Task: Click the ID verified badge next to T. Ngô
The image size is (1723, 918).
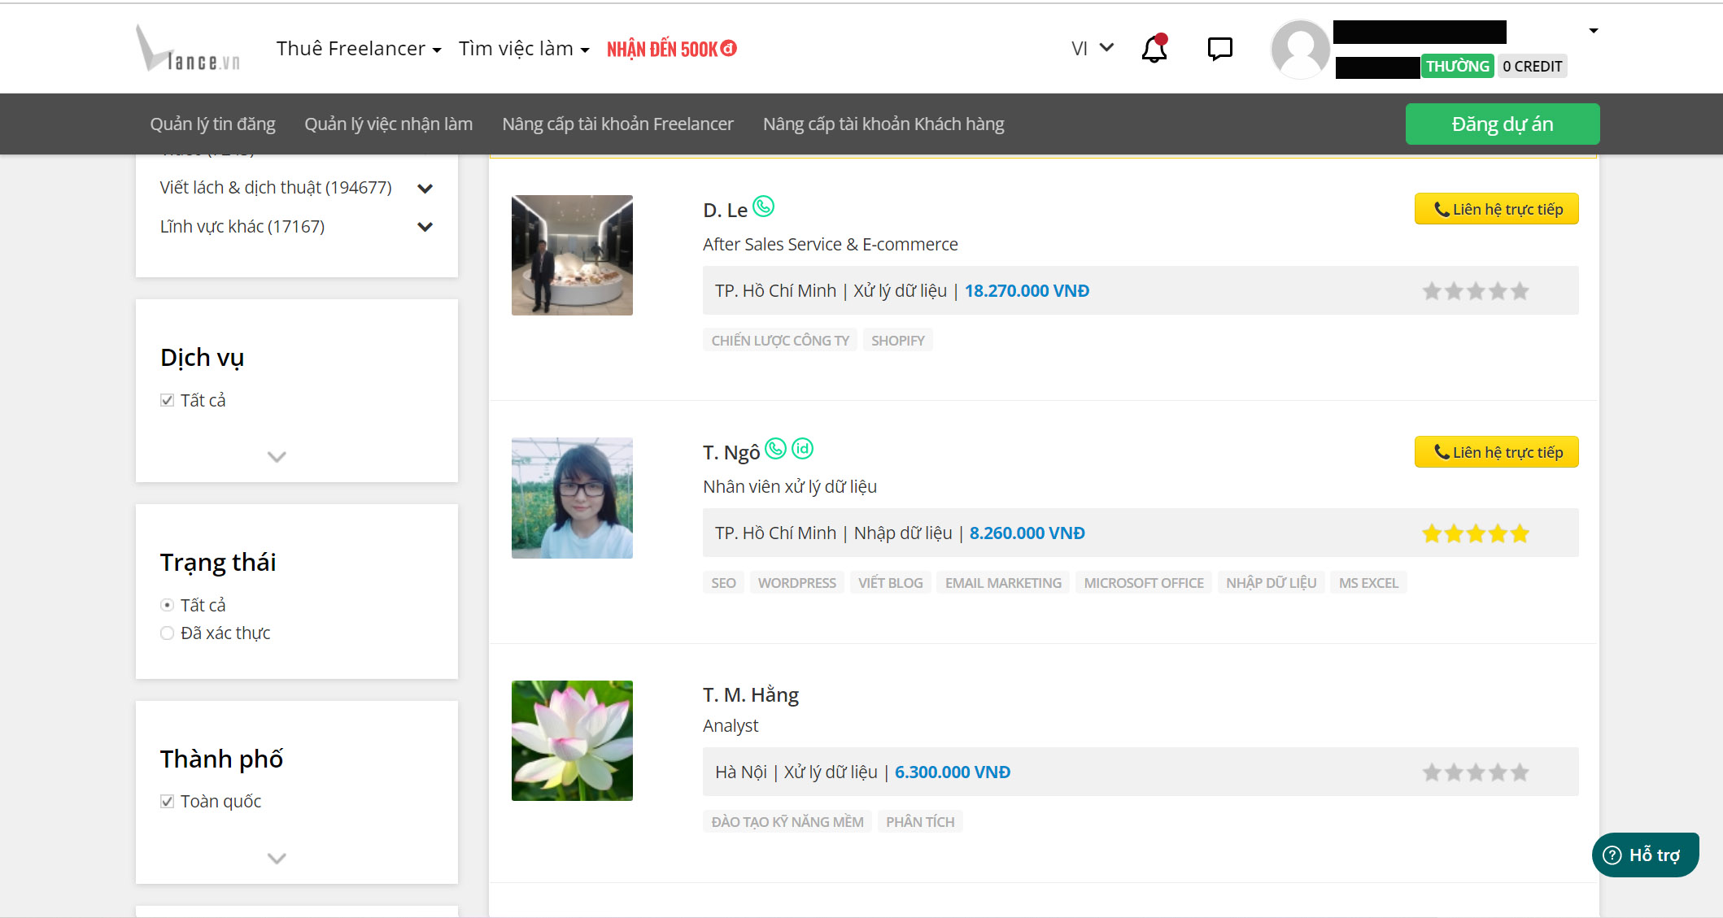Action: (802, 449)
